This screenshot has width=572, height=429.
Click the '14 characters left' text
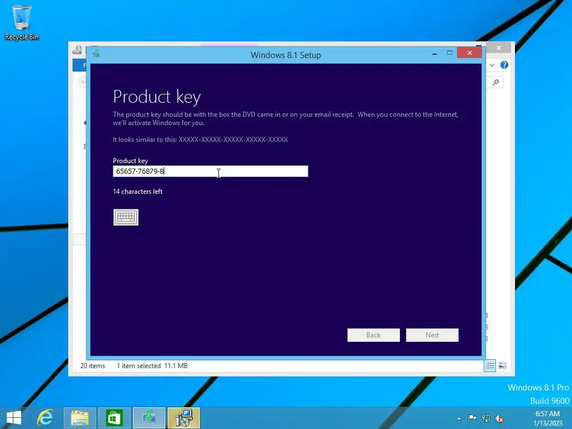(x=137, y=192)
